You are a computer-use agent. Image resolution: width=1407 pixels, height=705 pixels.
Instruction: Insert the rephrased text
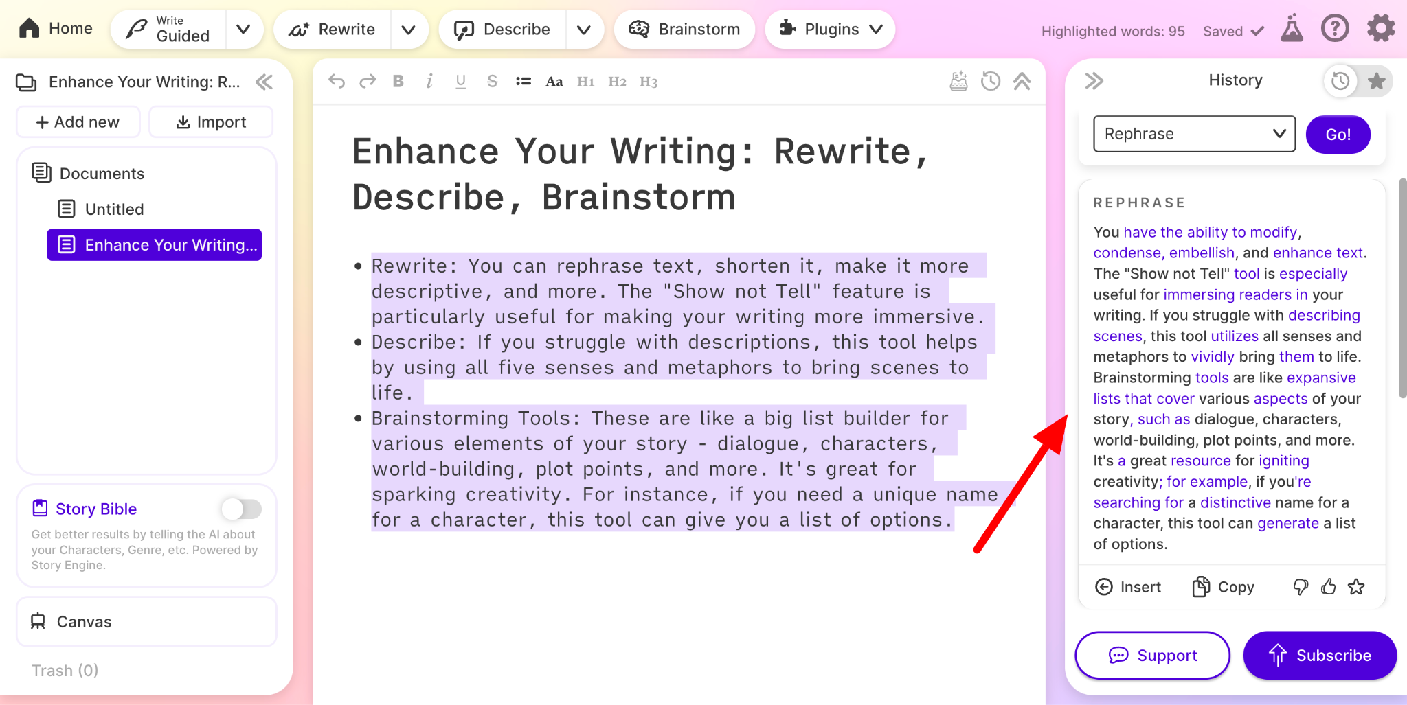[x=1128, y=587]
